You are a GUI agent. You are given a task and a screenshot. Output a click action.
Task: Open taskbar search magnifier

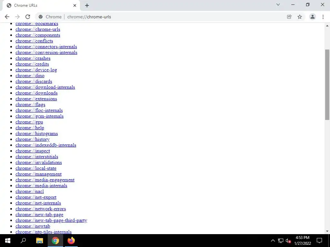(x=23, y=241)
